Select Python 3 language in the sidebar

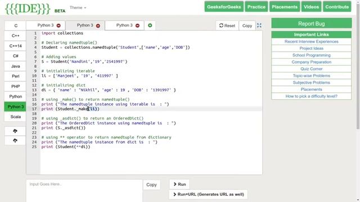(15, 107)
